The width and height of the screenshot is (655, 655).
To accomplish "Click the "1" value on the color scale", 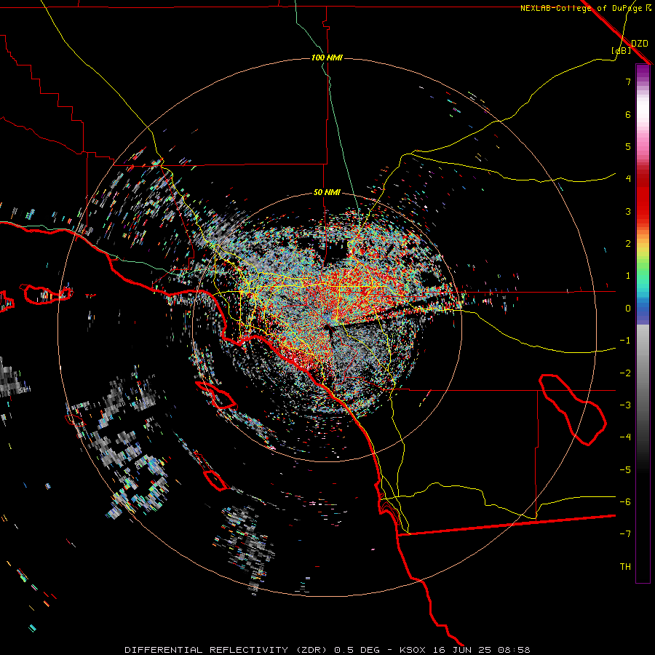I will (628, 276).
